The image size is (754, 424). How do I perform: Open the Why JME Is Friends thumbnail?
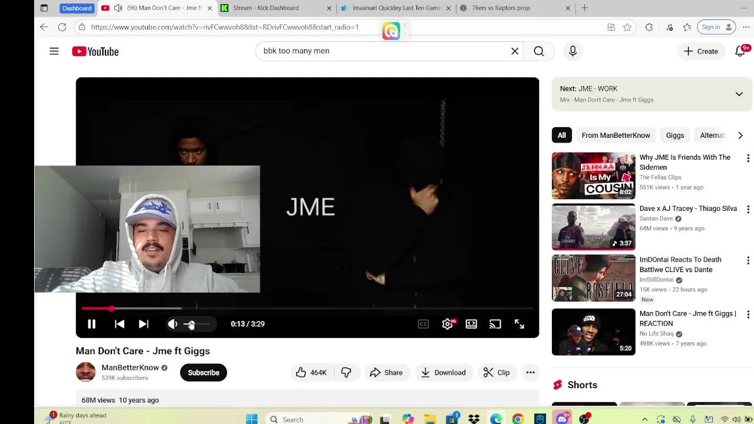(593, 175)
